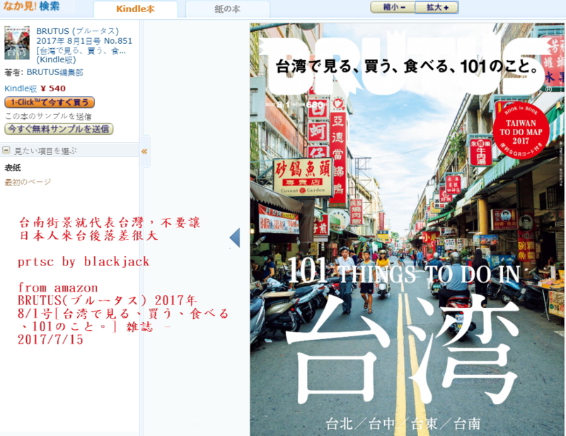Viewport: 566px width, 436px height.
Task: Jump to 最初のページ
Action: (28, 182)
